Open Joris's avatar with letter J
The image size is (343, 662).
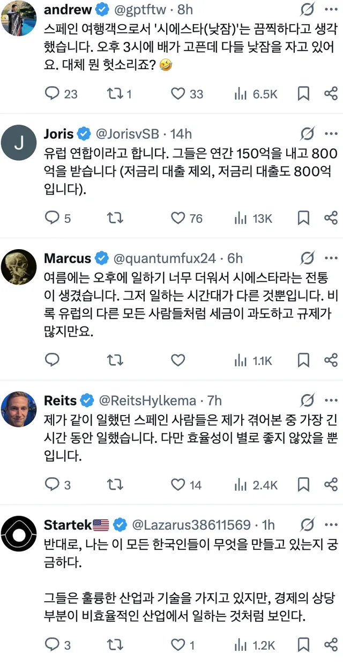(x=19, y=142)
